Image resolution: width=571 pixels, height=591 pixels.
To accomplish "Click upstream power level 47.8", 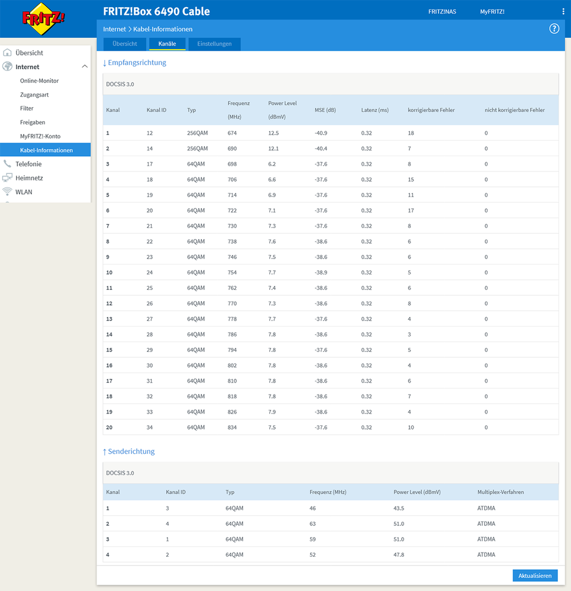I will pyautogui.click(x=399, y=554).
